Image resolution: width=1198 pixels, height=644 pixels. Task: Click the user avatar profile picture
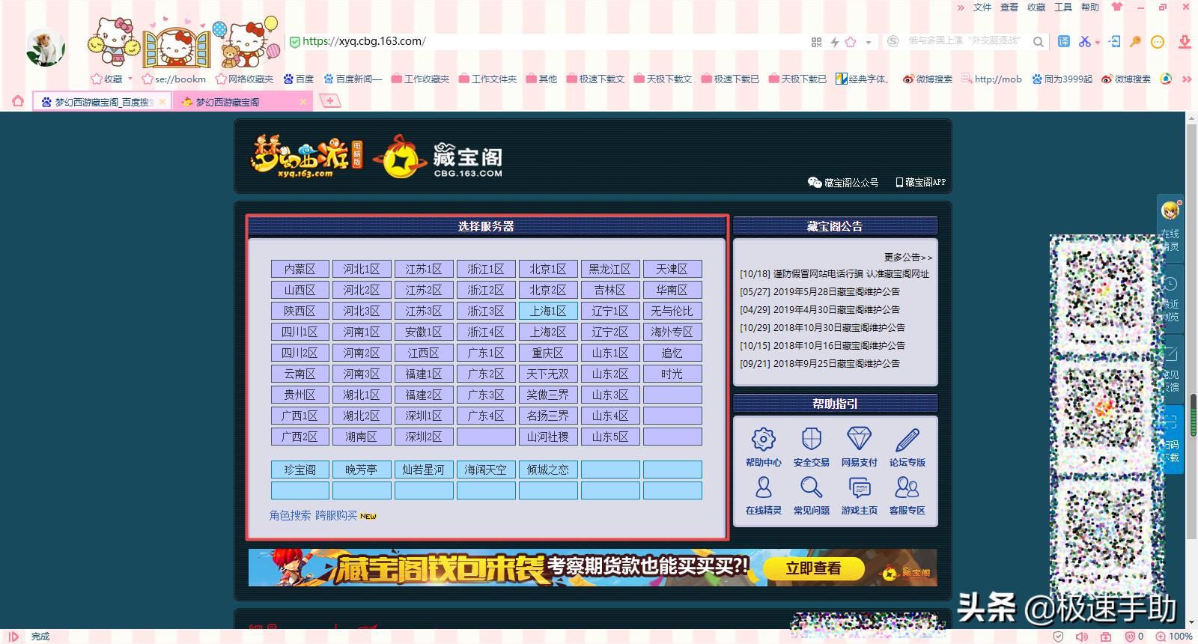click(45, 48)
